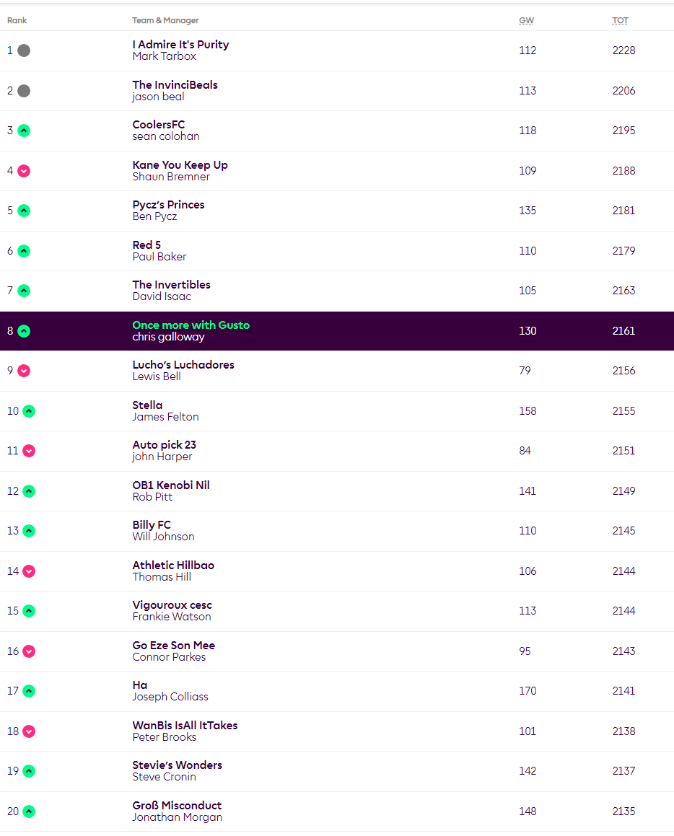Click green up arrow icon for CoolersFC
674x836 pixels.
[x=24, y=131]
